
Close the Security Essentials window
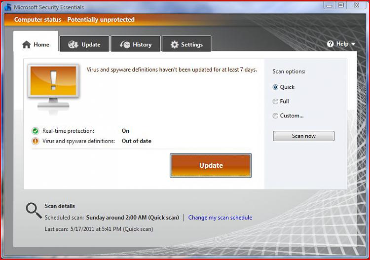[x=356, y=5]
